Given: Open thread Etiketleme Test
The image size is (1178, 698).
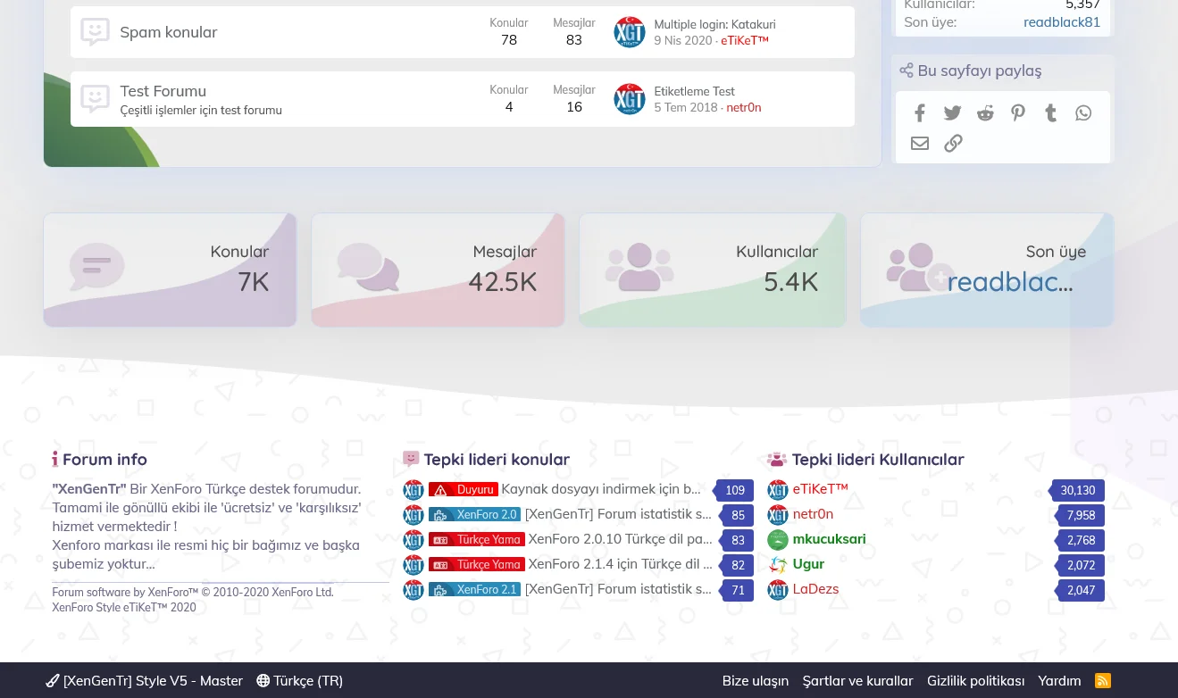Looking at the screenshot, I should coord(694,91).
